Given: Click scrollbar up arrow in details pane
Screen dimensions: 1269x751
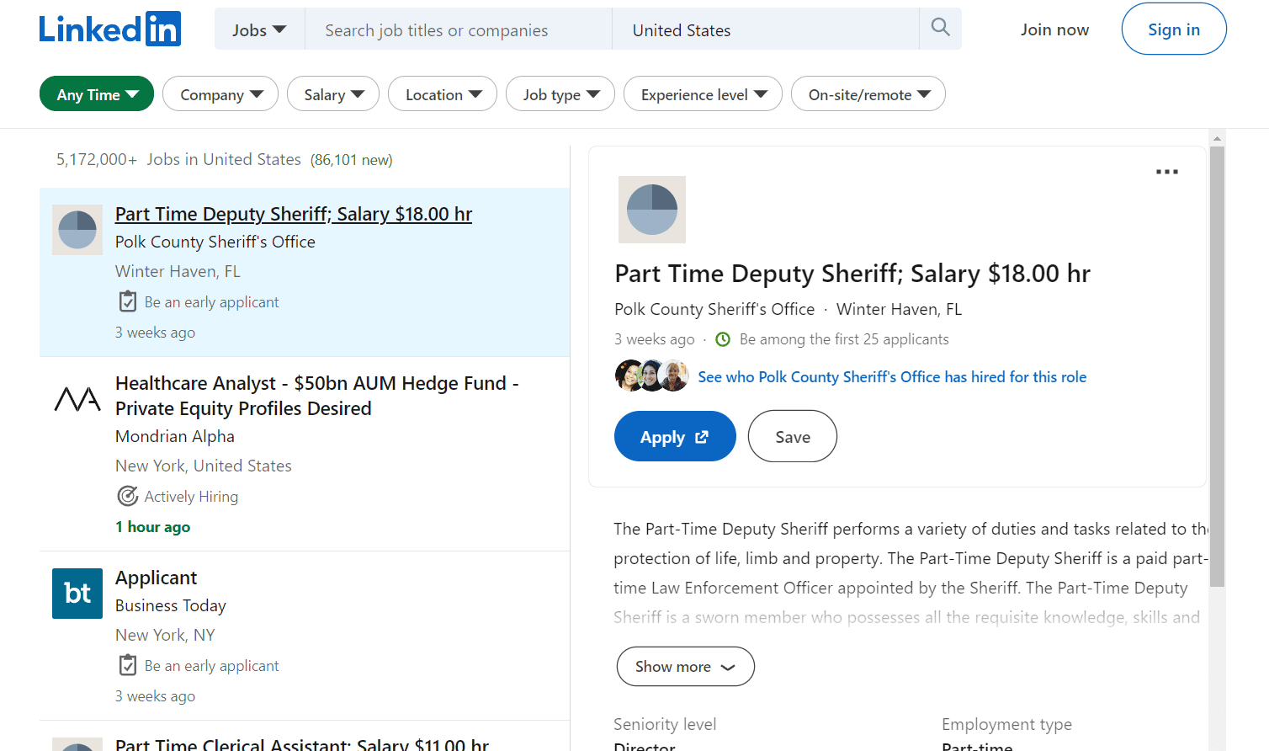Looking at the screenshot, I should (x=1217, y=138).
